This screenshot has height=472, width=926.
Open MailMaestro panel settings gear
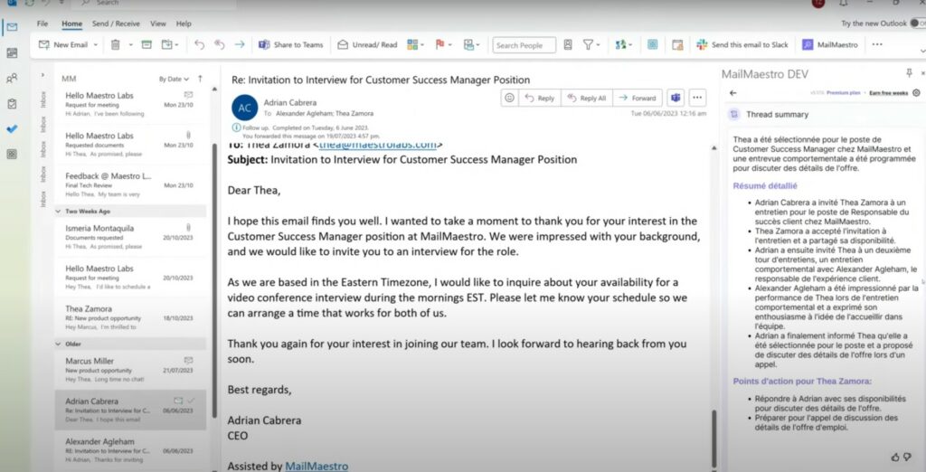point(916,93)
